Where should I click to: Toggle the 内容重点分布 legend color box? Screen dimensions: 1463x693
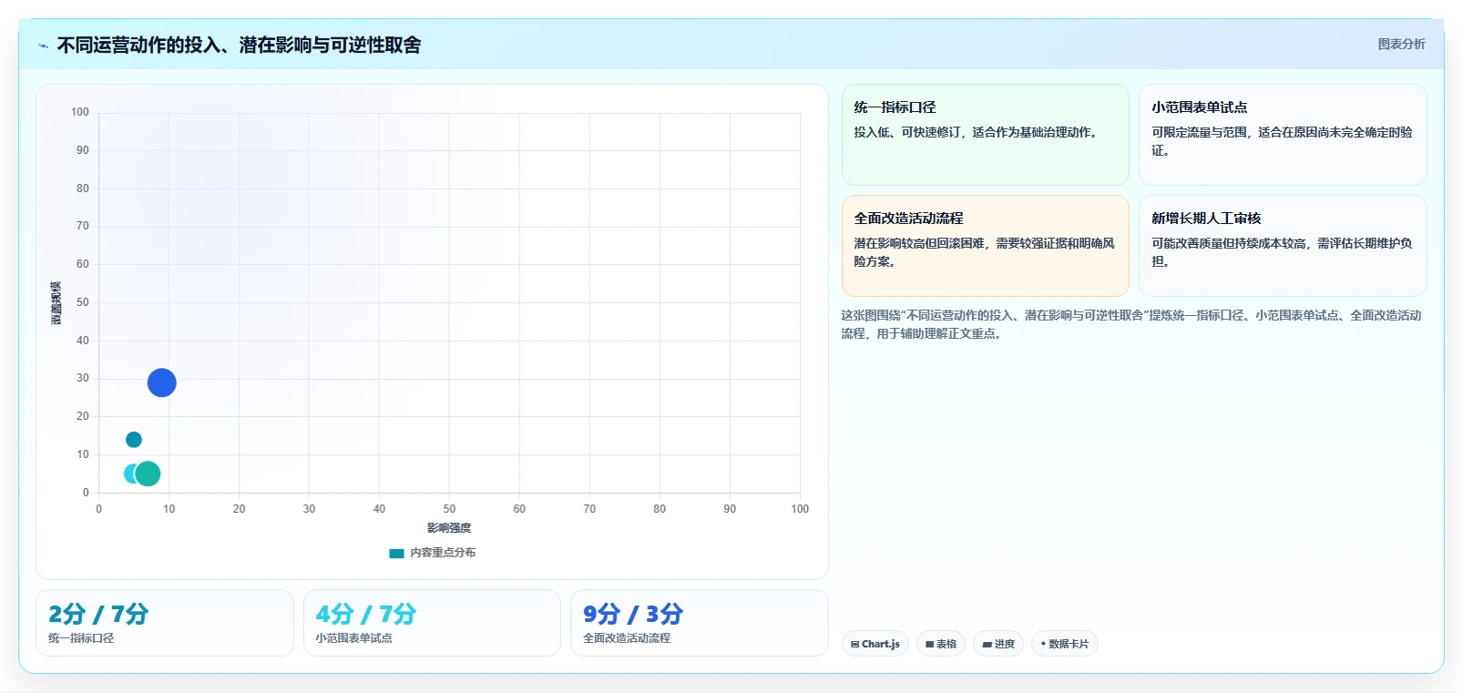pyautogui.click(x=396, y=553)
